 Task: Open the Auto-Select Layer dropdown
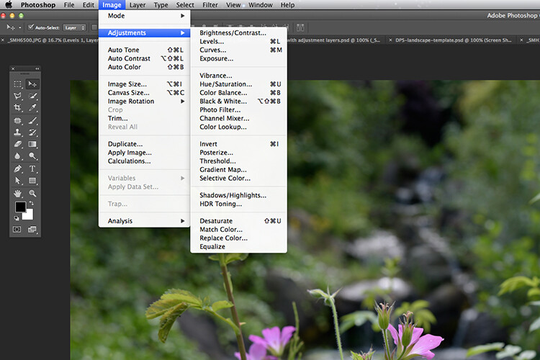74,27
